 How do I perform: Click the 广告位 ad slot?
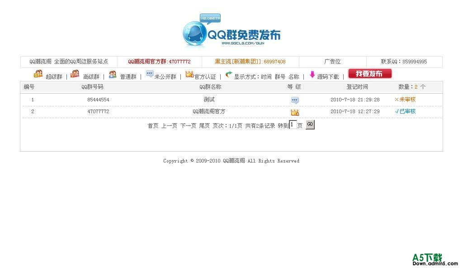[x=332, y=62]
